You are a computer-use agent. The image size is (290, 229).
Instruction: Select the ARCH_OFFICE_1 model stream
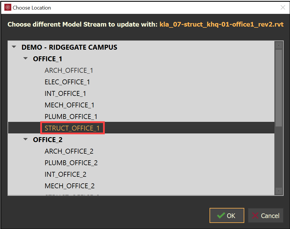tap(69, 70)
